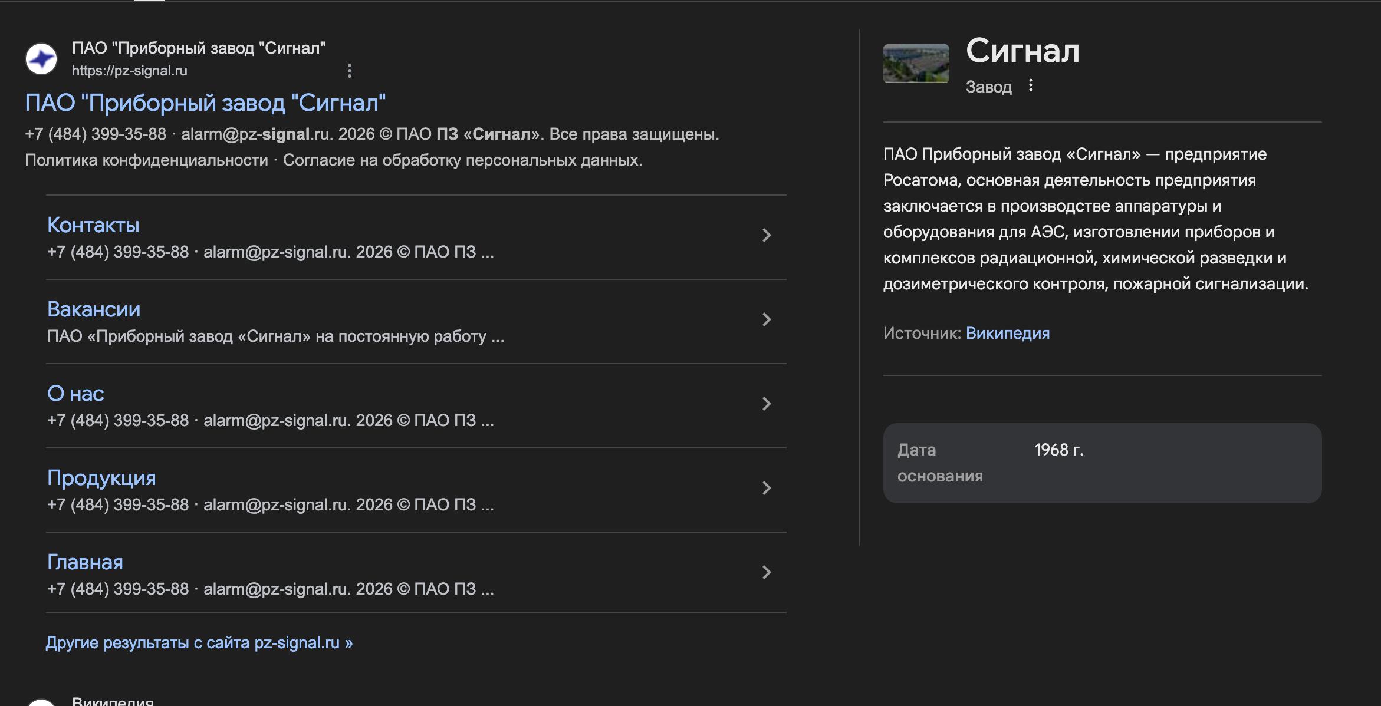
Task: Click the https://pz-signal.ru URL text
Action: pos(130,71)
